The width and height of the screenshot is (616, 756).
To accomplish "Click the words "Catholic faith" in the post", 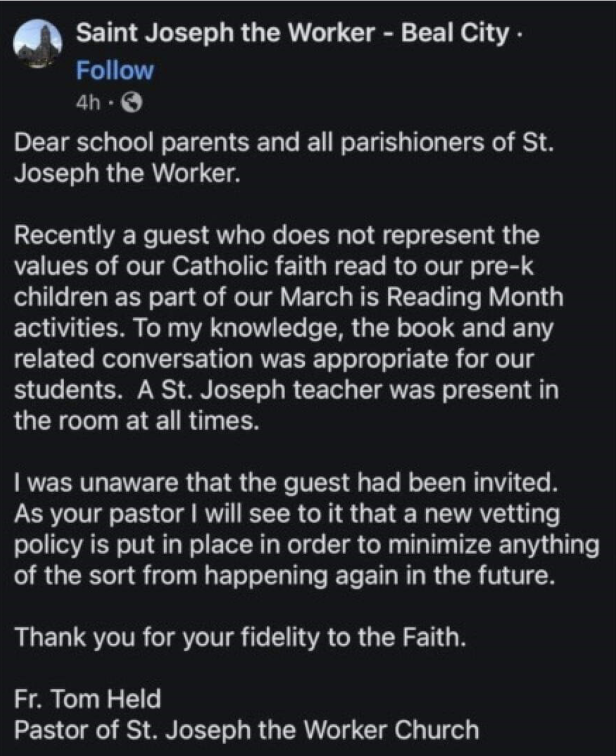I will pos(229,267).
